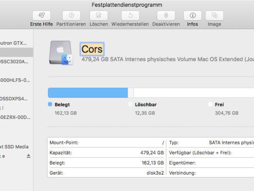Select the highlighted sidebar volume row
This screenshot has height=191, width=254.
tap(16, 52)
